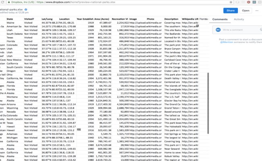Image resolution: width=262 pixels, height=161 pixels.
Task: Click the Crater Lake description cell
Action: click(x=172, y=71)
